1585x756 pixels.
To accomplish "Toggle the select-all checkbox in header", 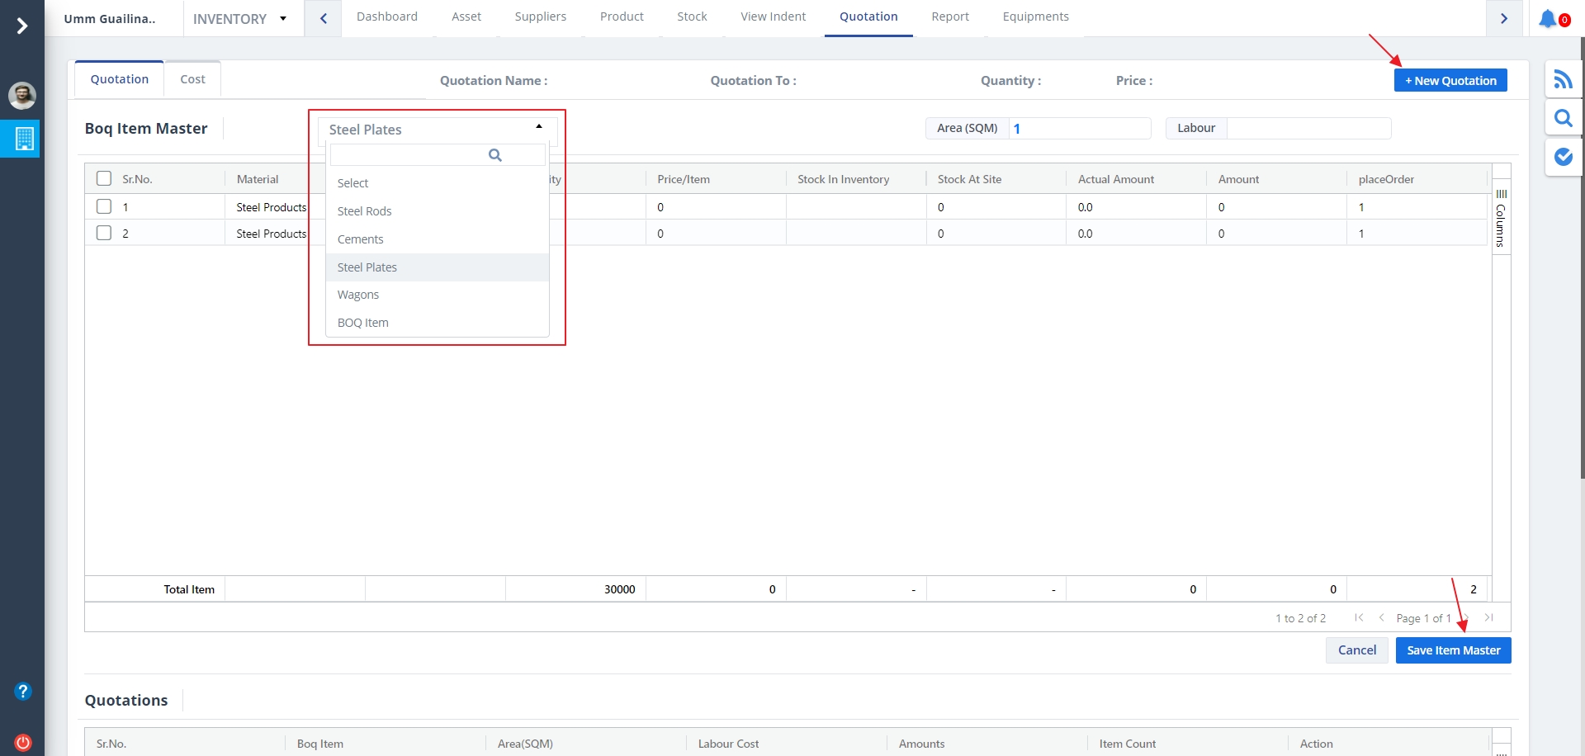I will click(104, 179).
